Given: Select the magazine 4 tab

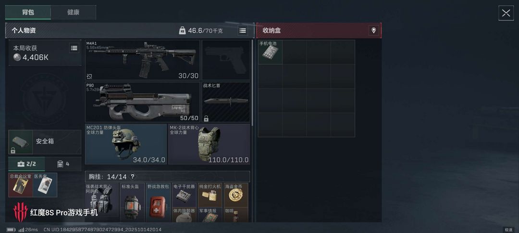Looking at the screenshot, I should [63, 164].
